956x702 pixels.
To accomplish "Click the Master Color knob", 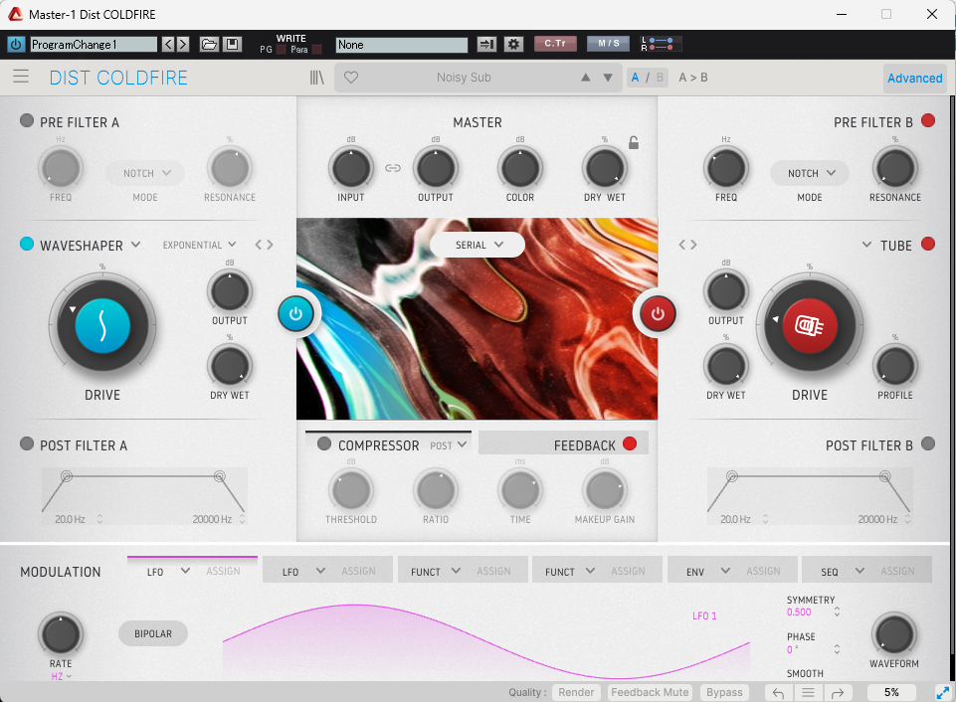I will [x=520, y=168].
